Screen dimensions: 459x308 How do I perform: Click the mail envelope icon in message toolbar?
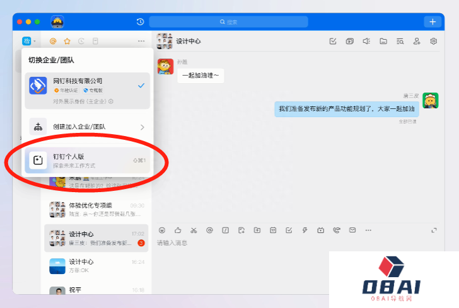coord(352,231)
